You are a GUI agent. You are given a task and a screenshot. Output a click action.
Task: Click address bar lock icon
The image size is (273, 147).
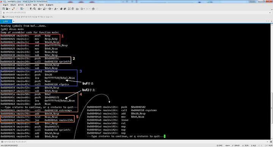click(x=4, y=13)
